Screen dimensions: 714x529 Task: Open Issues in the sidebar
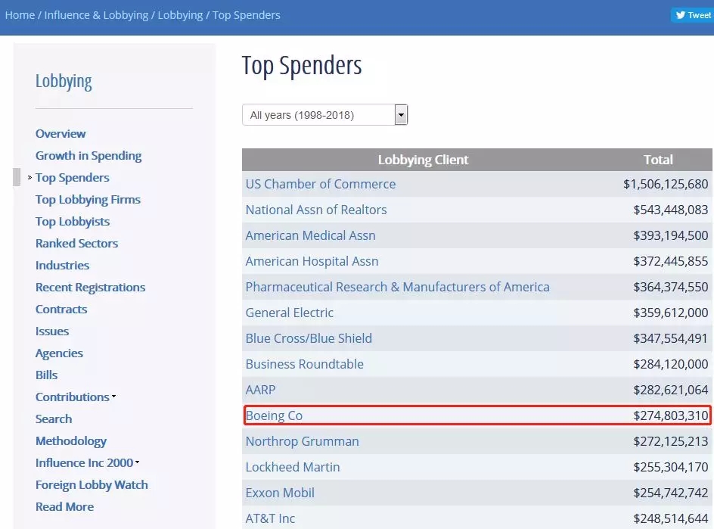click(52, 331)
